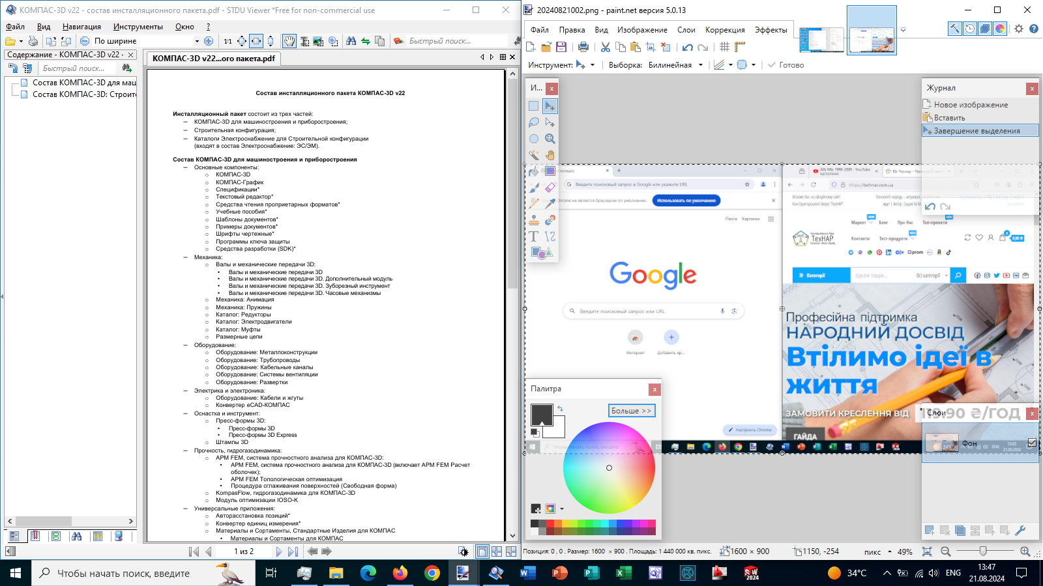Open the units dropdown next to пикс
Image resolution: width=1043 pixels, height=586 pixels.
pos(890,551)
